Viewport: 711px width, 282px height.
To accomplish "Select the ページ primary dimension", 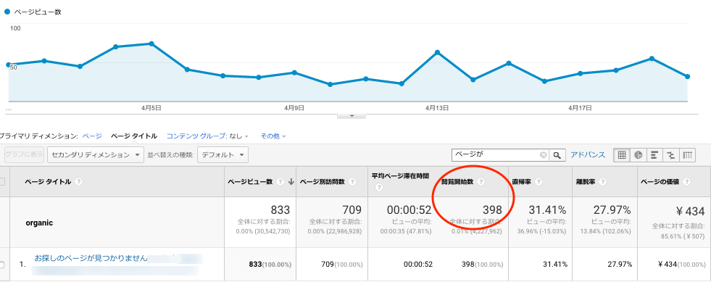I will 92,136.
